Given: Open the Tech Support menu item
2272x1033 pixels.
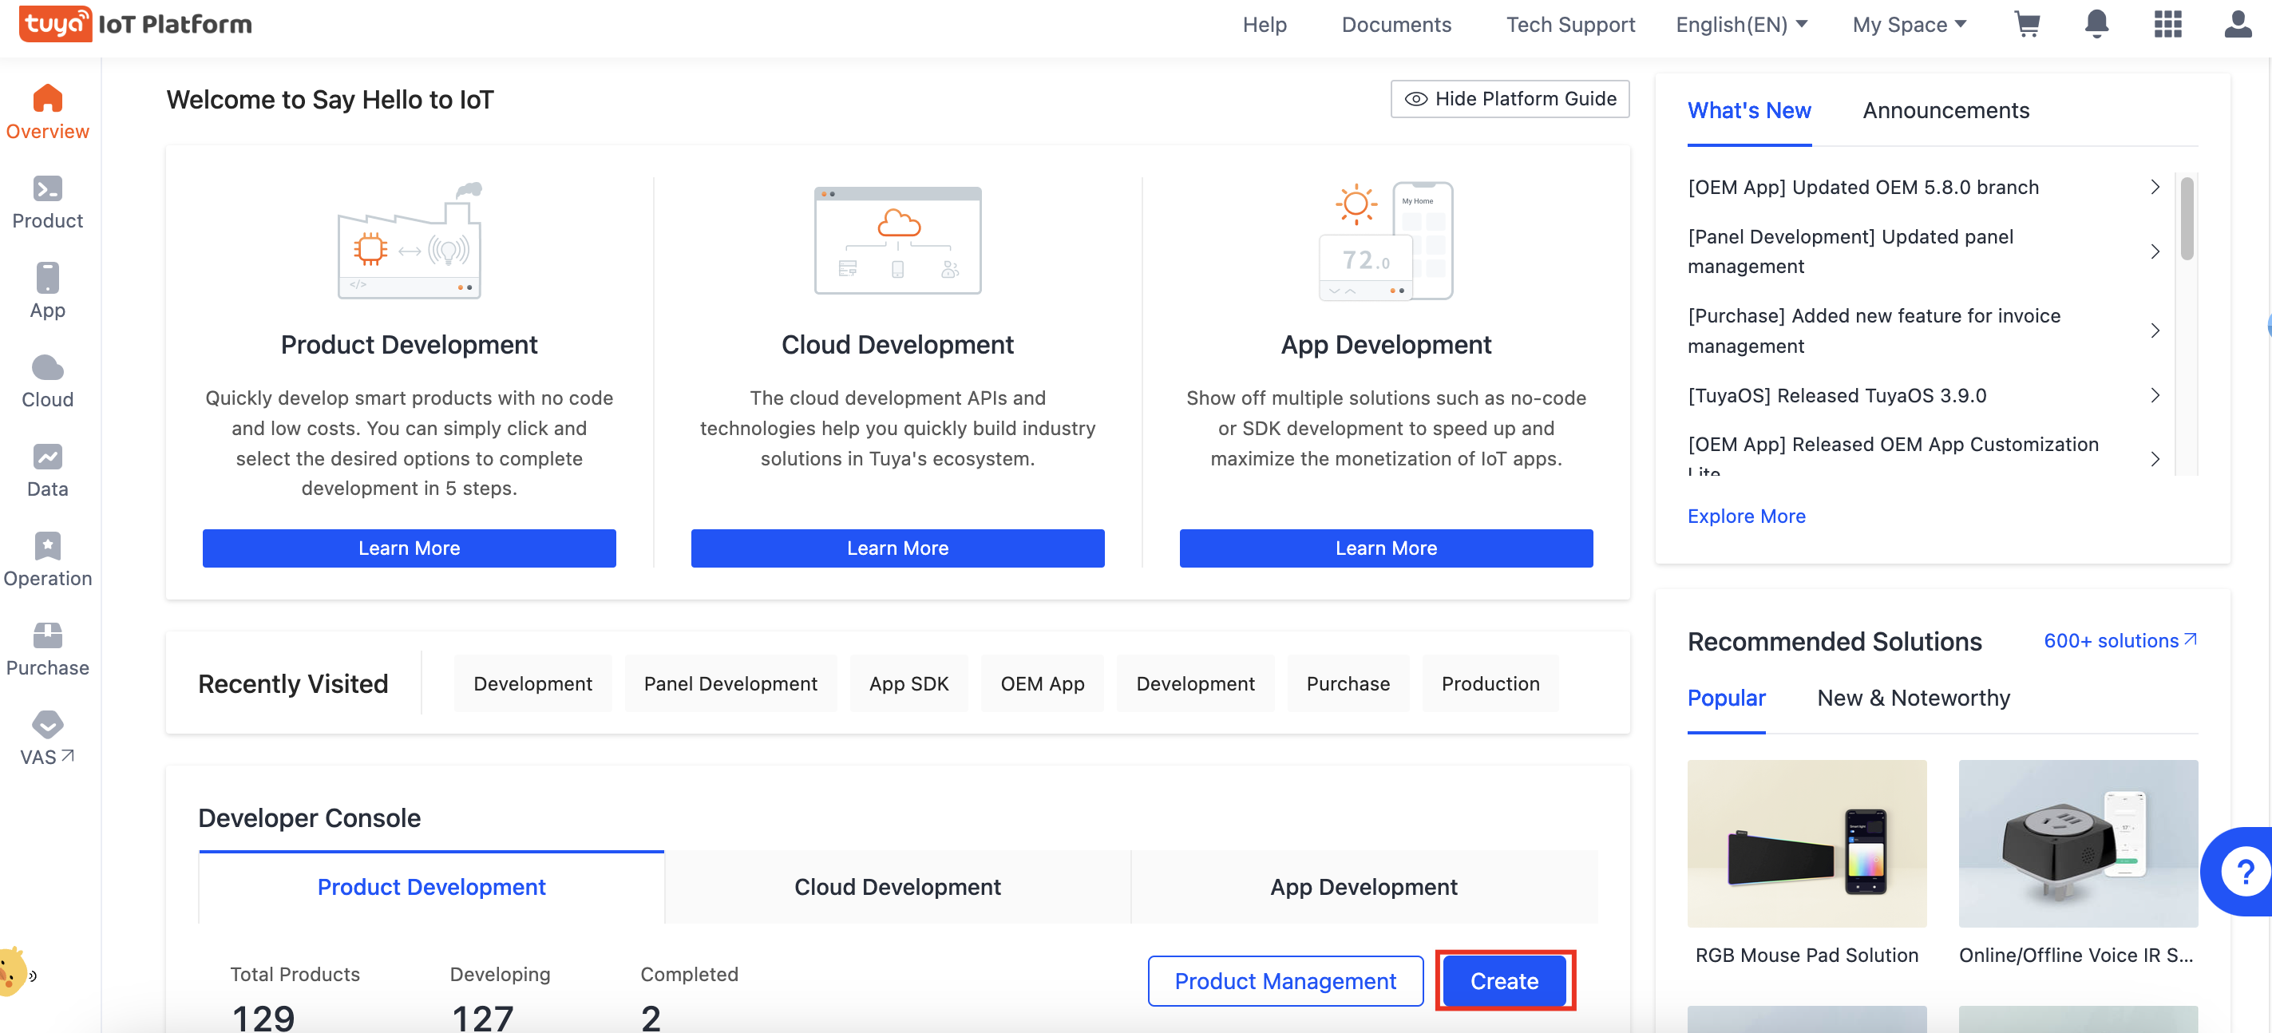Looking at the screenshot, I should click(1570, 25).
